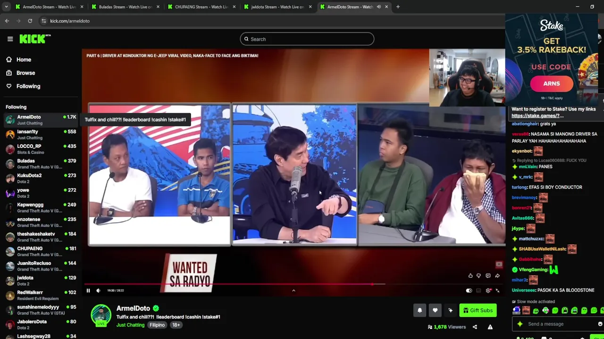This screenshot has height=339, width=604.
Task: Close the jwldota Stream tab
Action: pos(310,7)
